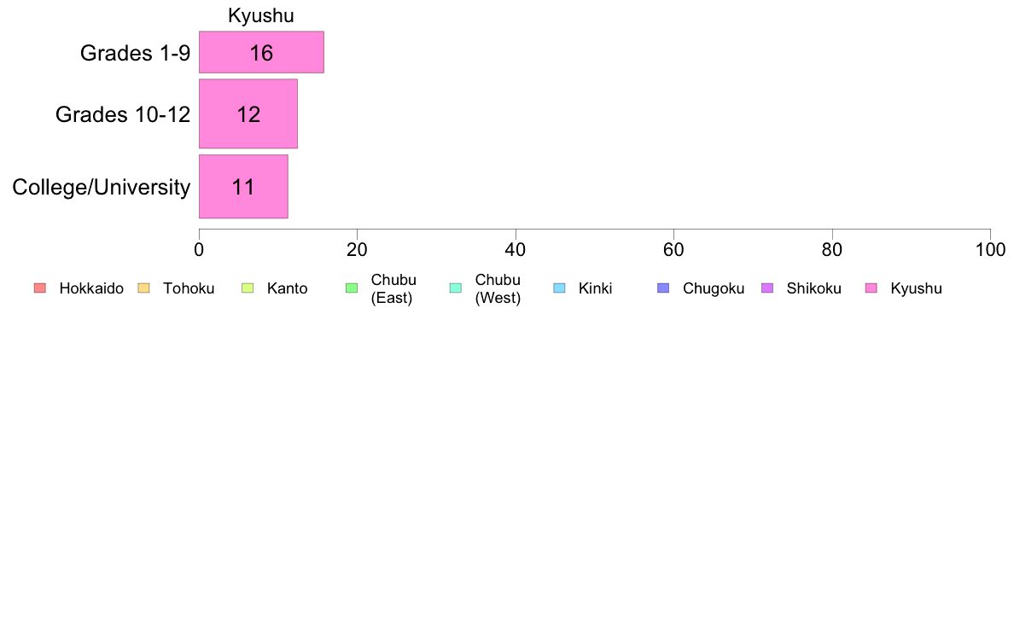Click the Tohoku legend color swatch
The width and height of the screenshot is (1014, 628).
[143, 288]
